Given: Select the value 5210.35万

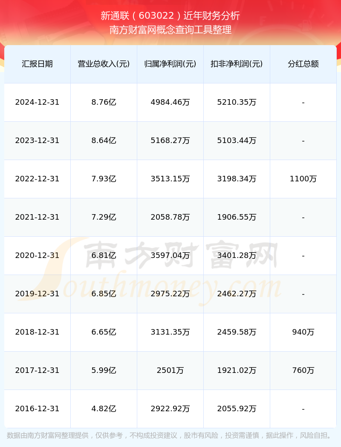Looking at the screenshot, I should point(237,102).
